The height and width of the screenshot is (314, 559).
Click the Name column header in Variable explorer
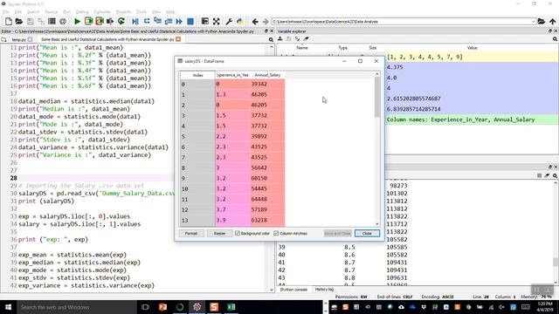click(302, 48)
